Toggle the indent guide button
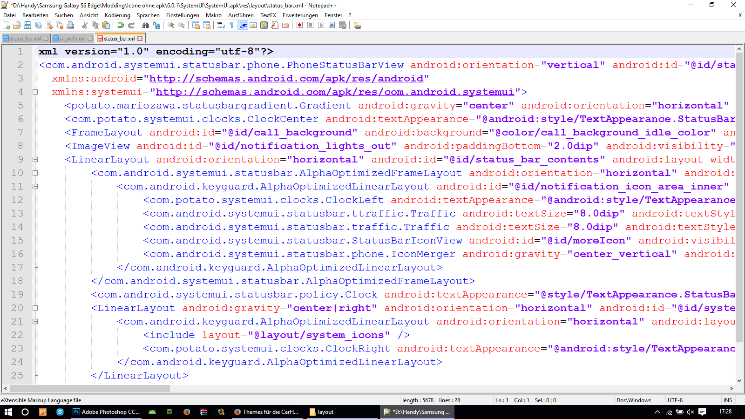The image size is (745, 419). click(x=243, y=25)
